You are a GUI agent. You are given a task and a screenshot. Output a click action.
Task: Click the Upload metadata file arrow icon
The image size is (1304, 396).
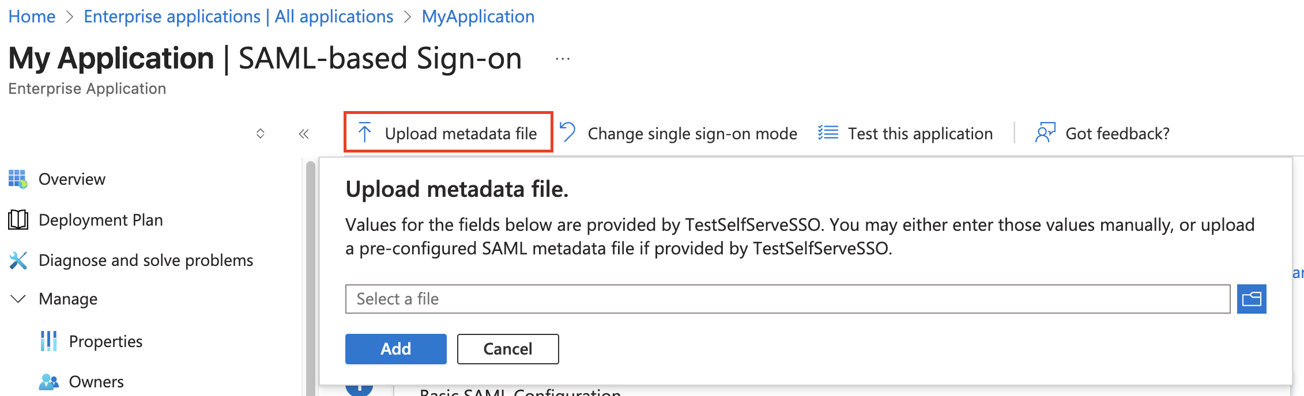[364, 133]
